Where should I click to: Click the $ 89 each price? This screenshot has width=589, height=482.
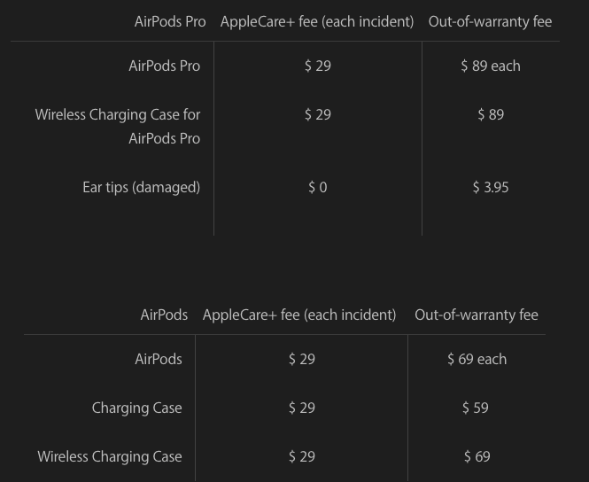pos(490,66)
